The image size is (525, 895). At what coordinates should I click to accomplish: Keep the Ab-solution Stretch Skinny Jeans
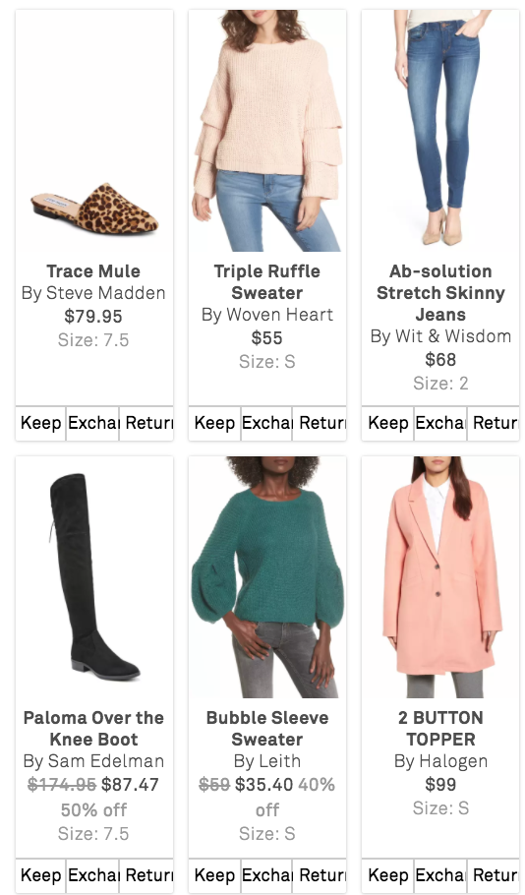pyautogui.click(x=388, y=423)
